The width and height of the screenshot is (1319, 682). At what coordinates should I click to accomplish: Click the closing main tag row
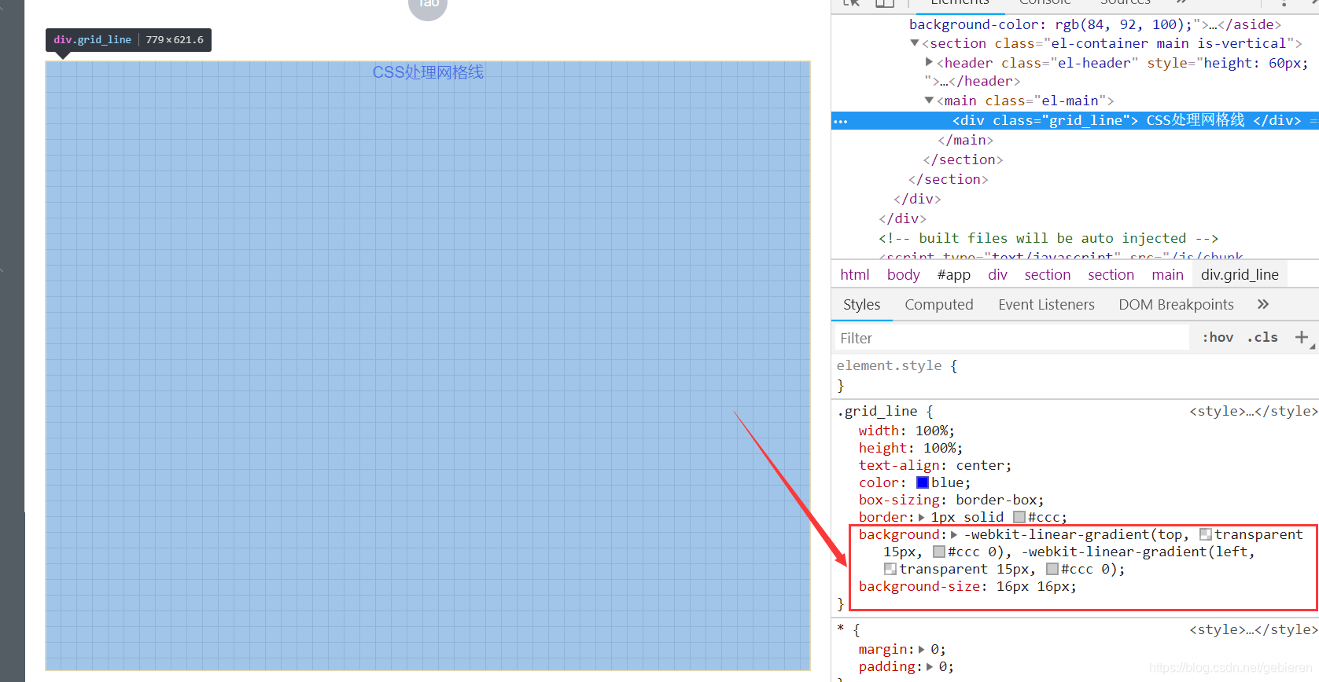click(x=966, y=140)
